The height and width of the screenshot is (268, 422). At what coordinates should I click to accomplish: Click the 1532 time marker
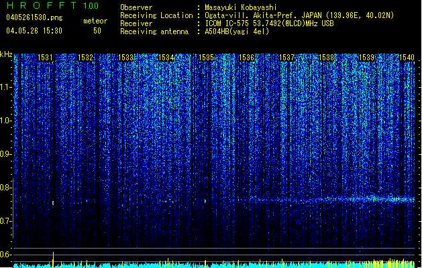(x=85, y=58)
